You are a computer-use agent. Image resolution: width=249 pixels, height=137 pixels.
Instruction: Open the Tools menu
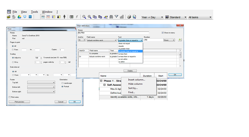35,12
